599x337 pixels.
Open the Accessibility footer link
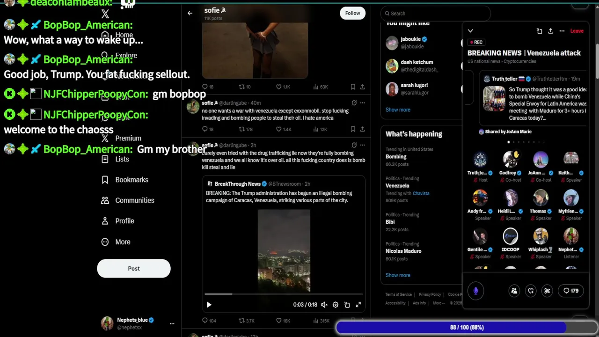click(395, 303)
